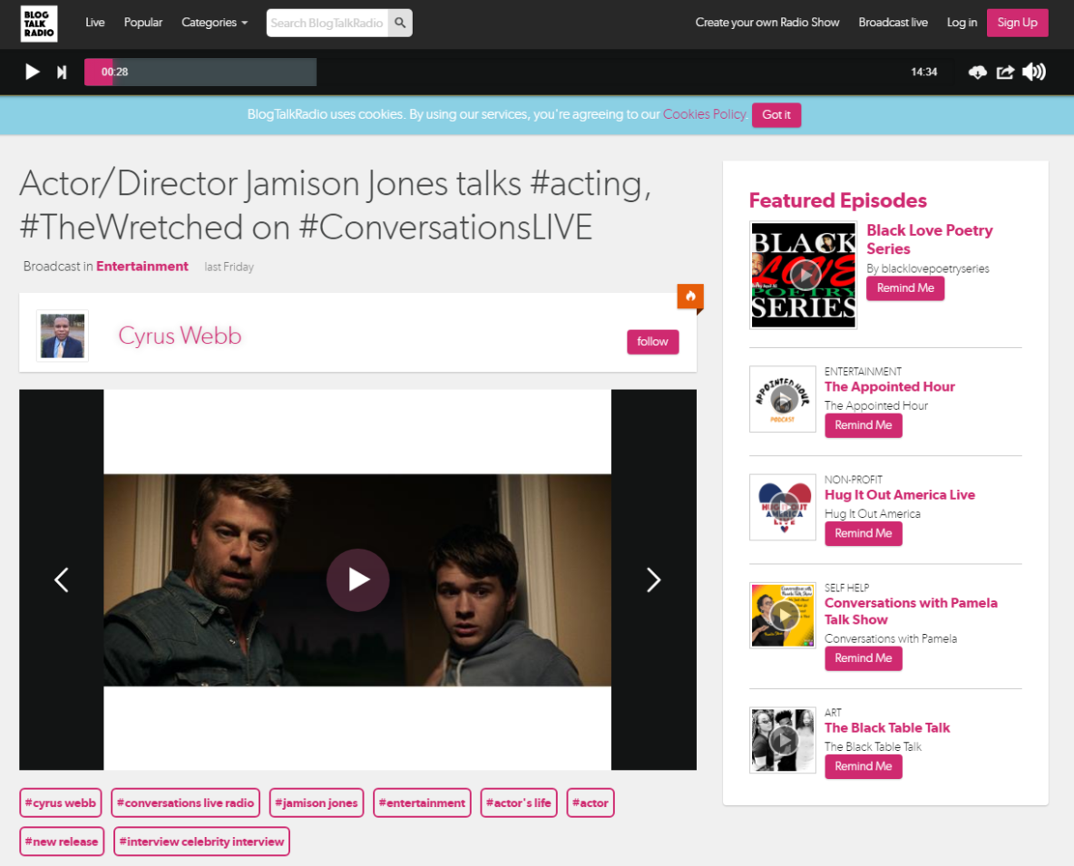Open the Entertainment category link
The height and width of the screenshot is (866, 1074).
point(142,267)
